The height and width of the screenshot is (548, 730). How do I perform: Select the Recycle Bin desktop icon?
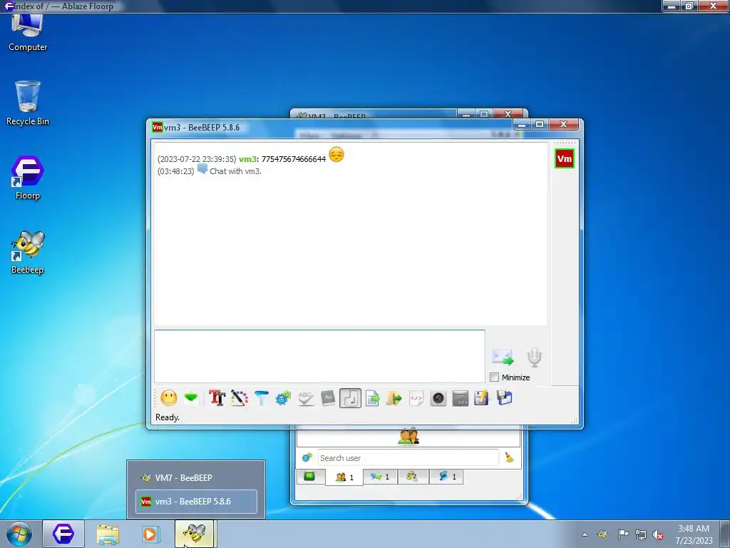click(x=28, y=103)
